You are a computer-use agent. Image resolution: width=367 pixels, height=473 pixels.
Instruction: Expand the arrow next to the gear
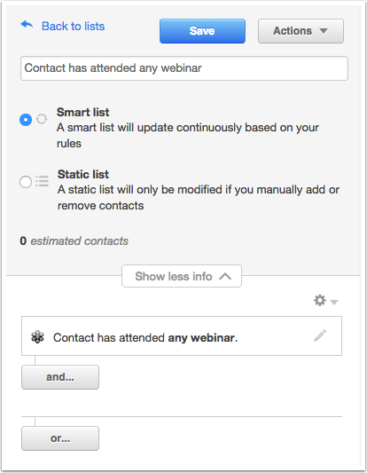[334, 302]
